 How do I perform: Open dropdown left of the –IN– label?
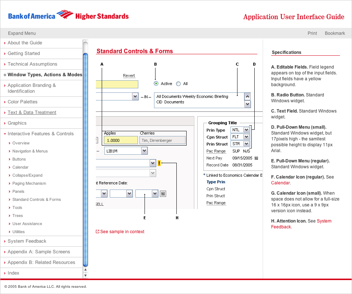coord(135,96)
